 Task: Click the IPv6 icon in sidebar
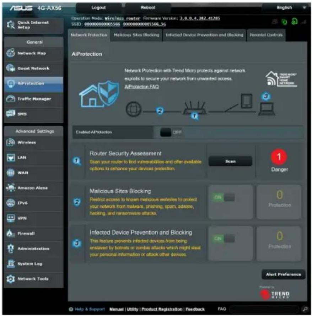coord(11,203)
